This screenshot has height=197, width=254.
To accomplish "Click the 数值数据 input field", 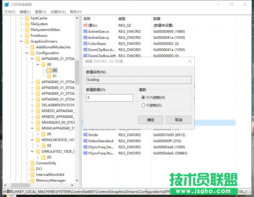I will coord(109,98).
